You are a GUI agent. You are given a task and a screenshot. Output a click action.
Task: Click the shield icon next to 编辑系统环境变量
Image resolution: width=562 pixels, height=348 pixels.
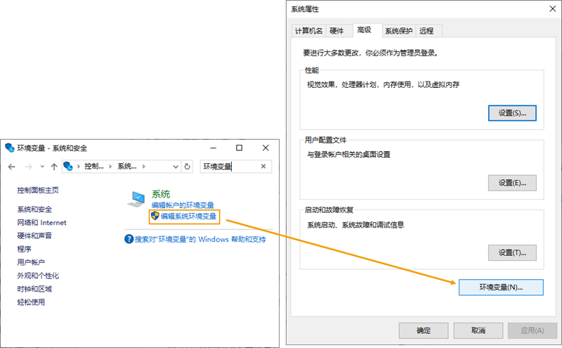[155, 217]
